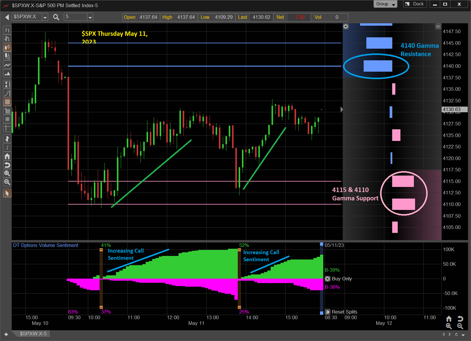Open gamma panel settings gear icon
471x341 pixels.
click(x=346, y=27)
